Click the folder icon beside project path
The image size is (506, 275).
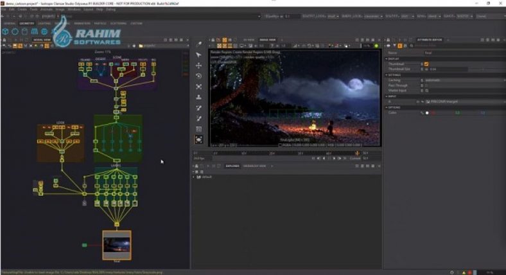[x=141, y=46]
